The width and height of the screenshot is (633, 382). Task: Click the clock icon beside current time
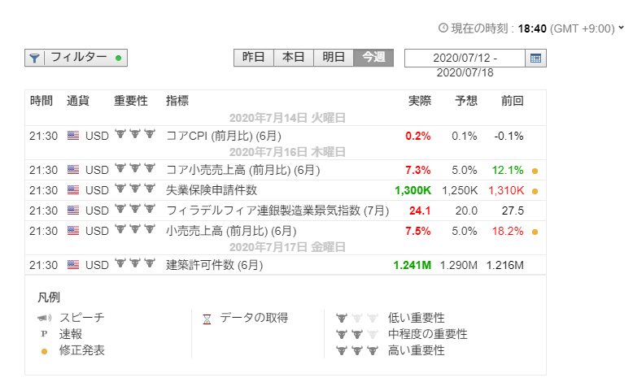point(443,28)
